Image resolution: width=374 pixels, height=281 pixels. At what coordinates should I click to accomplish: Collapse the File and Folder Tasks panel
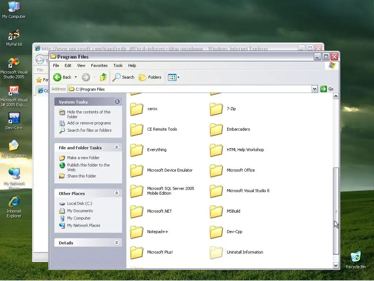click(x=117, y=147)
